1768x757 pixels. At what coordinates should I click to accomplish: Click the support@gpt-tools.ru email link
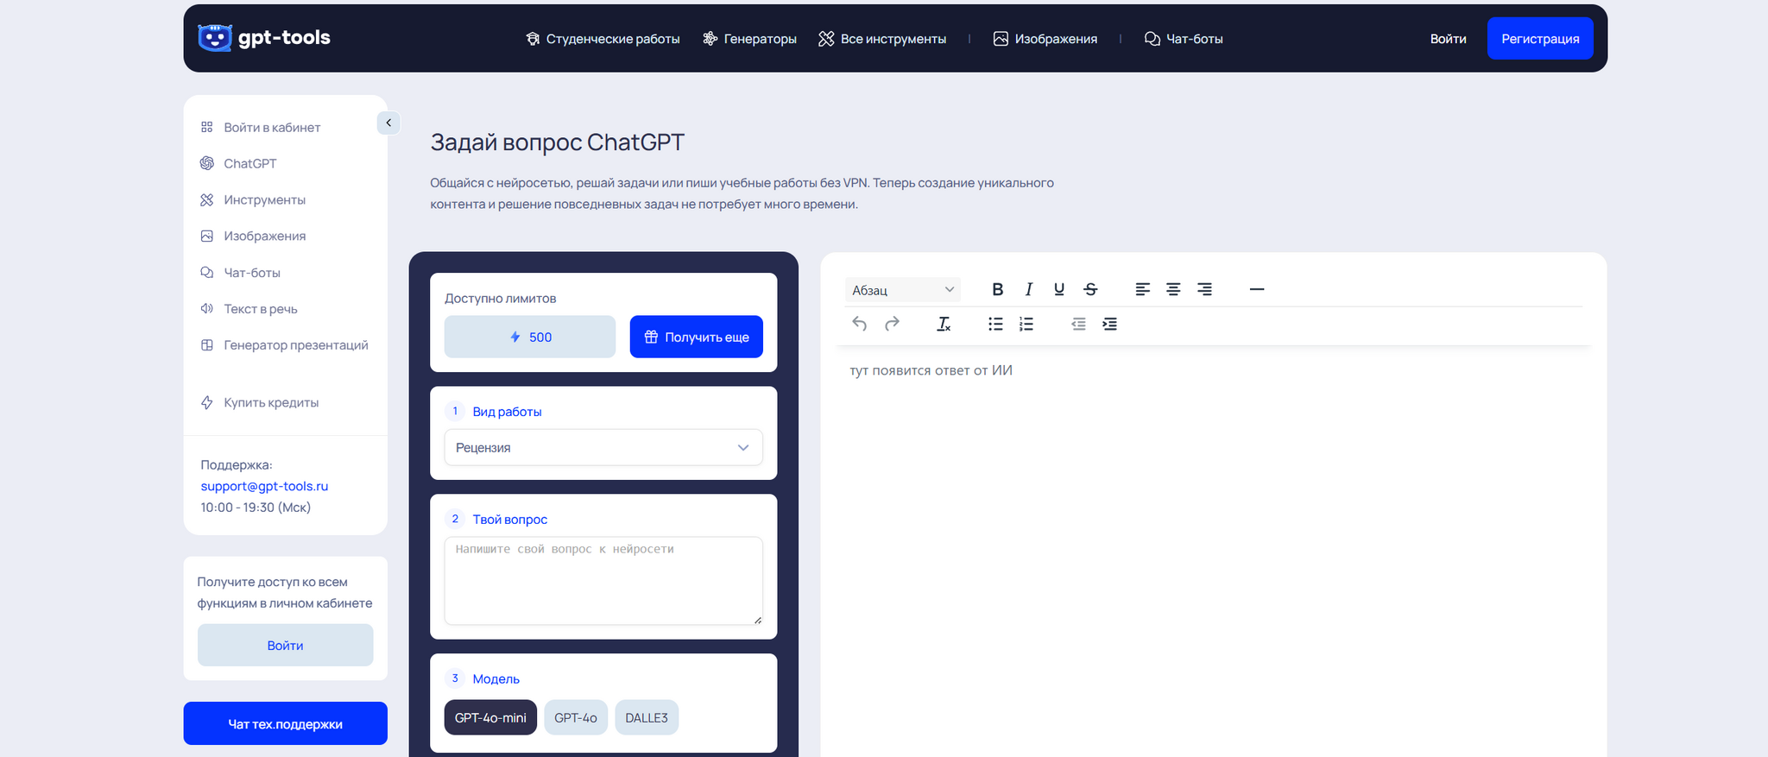coord(264,486)
